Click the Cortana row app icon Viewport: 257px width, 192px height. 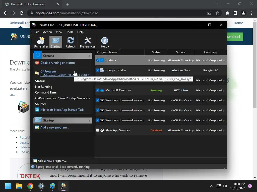click(x=102, y=60)
